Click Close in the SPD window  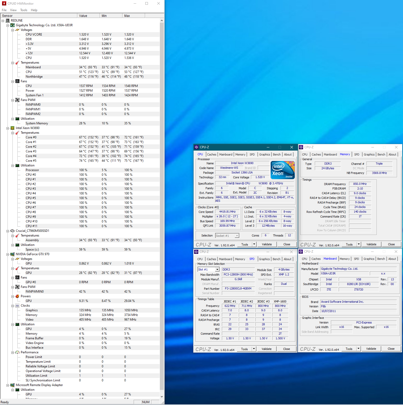[x=286, y=349]
